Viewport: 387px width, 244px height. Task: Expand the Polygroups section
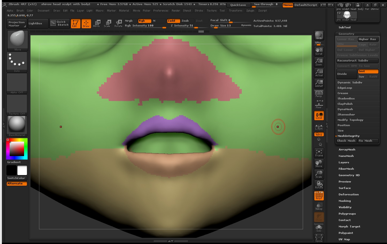[x=347, y=214]
